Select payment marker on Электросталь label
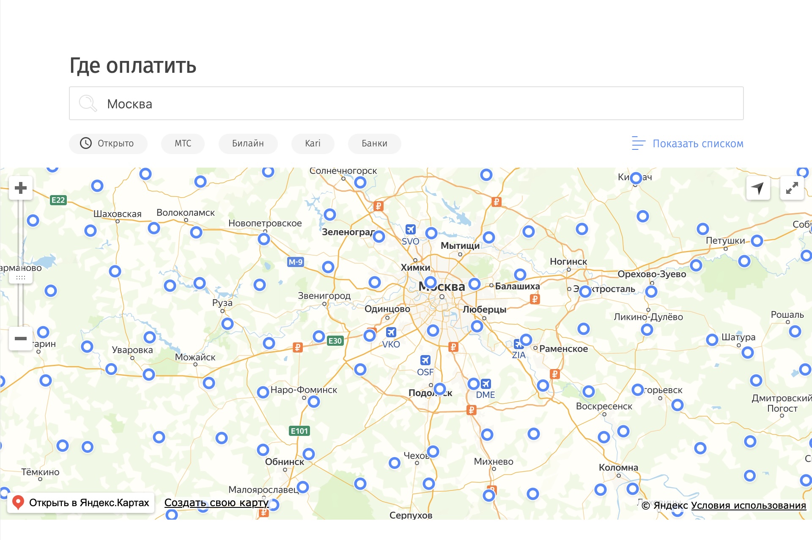 [585, 291]
